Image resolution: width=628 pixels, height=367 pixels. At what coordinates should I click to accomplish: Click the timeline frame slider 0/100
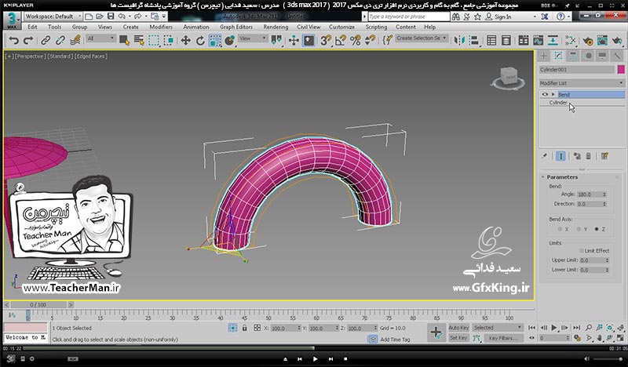click(x=38, y=304)
